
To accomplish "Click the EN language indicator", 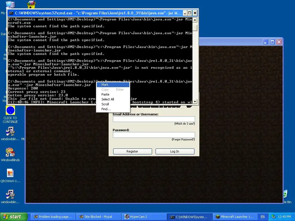I will click(x=263, y=217).
